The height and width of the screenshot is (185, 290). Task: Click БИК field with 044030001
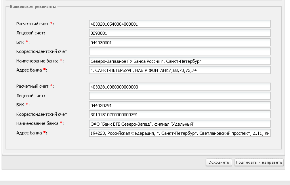pyautogui.click(x=180, y=43)
